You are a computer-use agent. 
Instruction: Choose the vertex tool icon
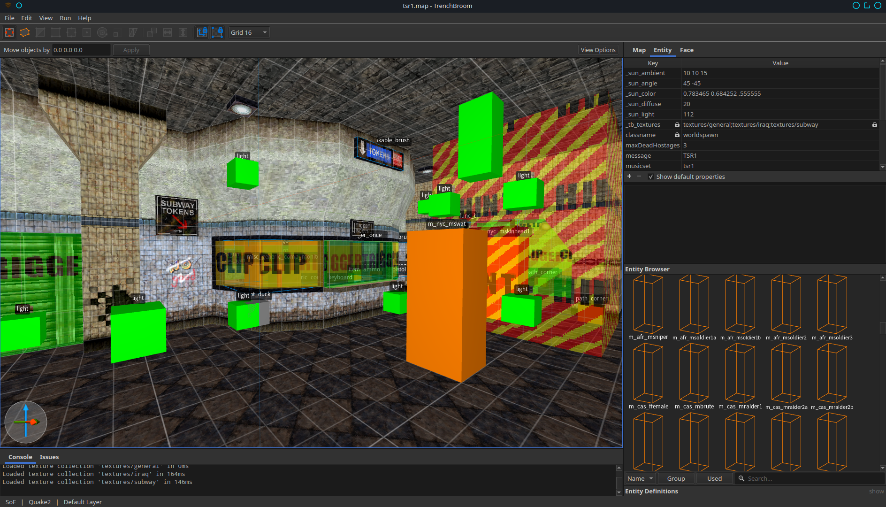56,32
